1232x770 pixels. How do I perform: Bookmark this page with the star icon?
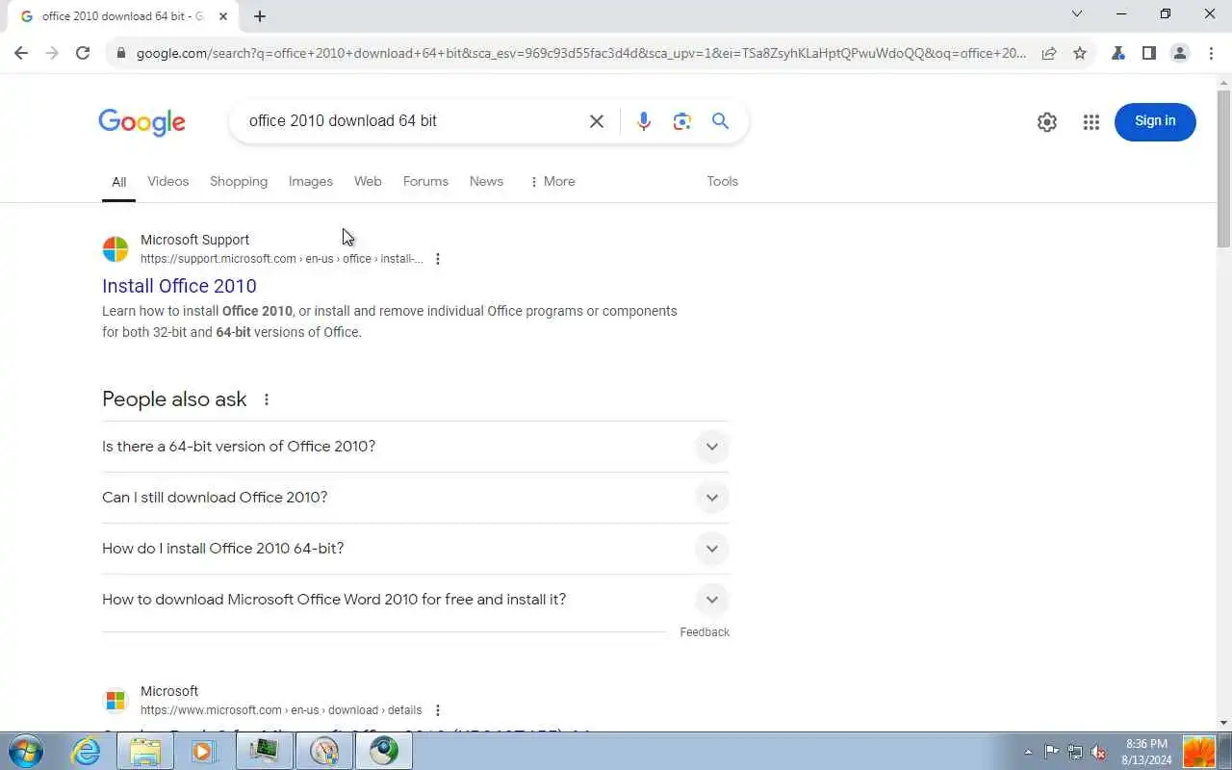(1080, 53)
